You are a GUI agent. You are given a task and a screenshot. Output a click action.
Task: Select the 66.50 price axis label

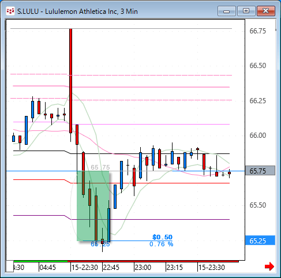tap(257, 66)
